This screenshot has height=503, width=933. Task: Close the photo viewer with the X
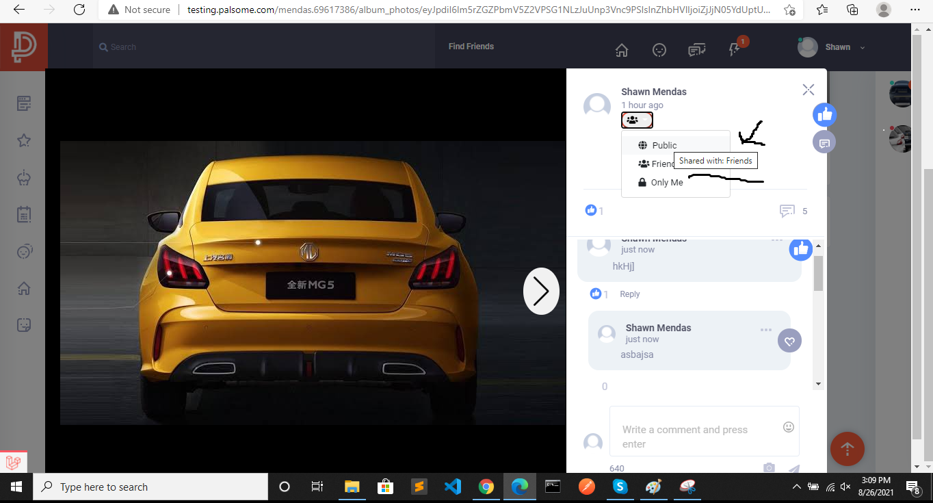(x=809, y=90)
